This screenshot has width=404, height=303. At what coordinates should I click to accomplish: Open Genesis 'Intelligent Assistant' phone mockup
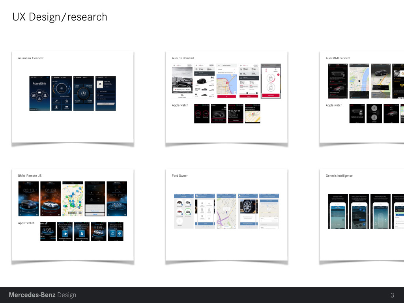pos(359,211)
